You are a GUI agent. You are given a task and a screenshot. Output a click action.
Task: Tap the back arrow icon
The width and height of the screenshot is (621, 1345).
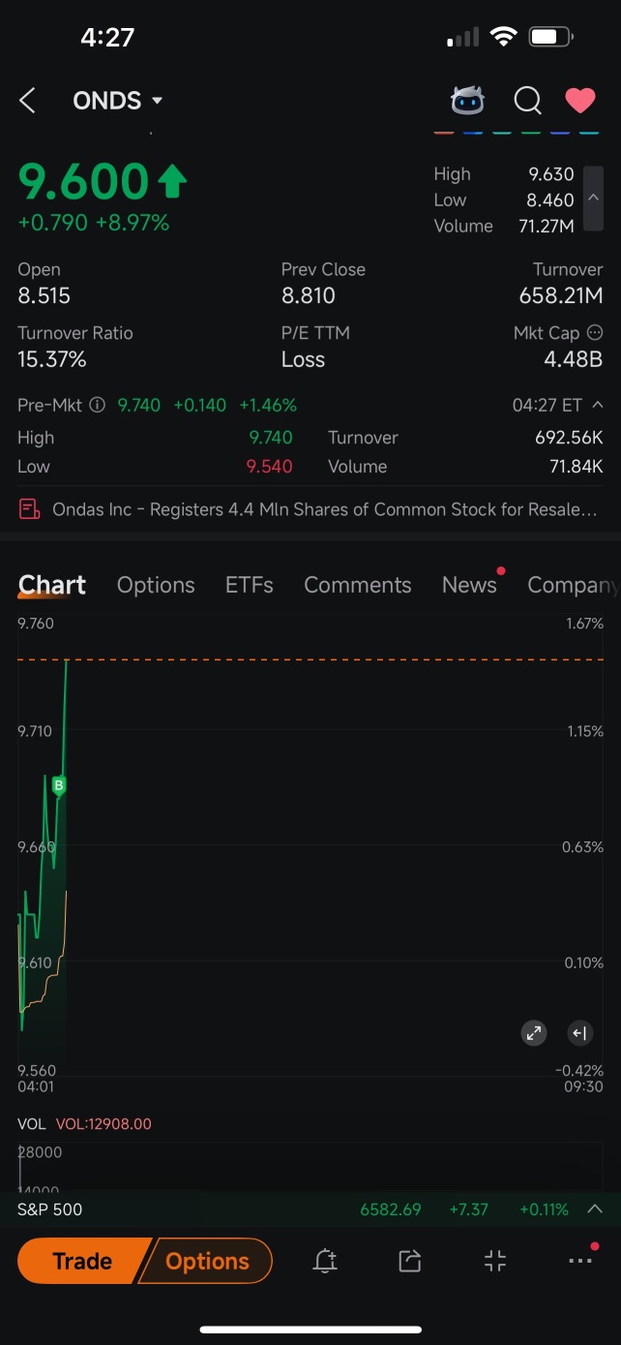tap(28, 101)
